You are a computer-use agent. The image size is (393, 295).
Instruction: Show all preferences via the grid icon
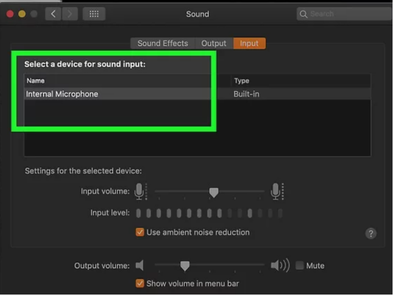click(x=94, y=14)
